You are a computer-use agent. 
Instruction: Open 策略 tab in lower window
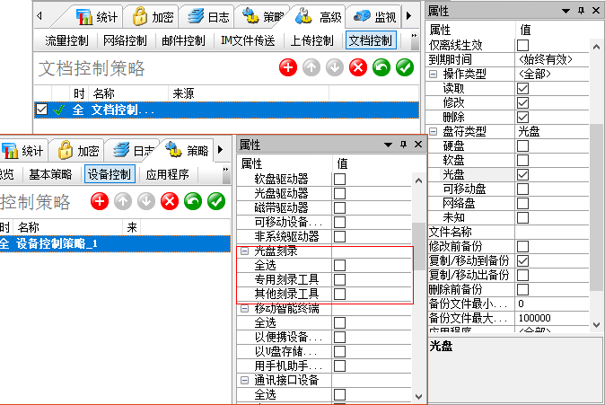tap(187, 151)
